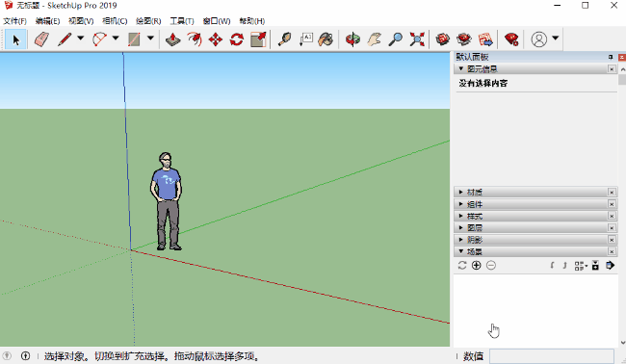Click tray scrollbar down arrow

click(x=622, y=343)
